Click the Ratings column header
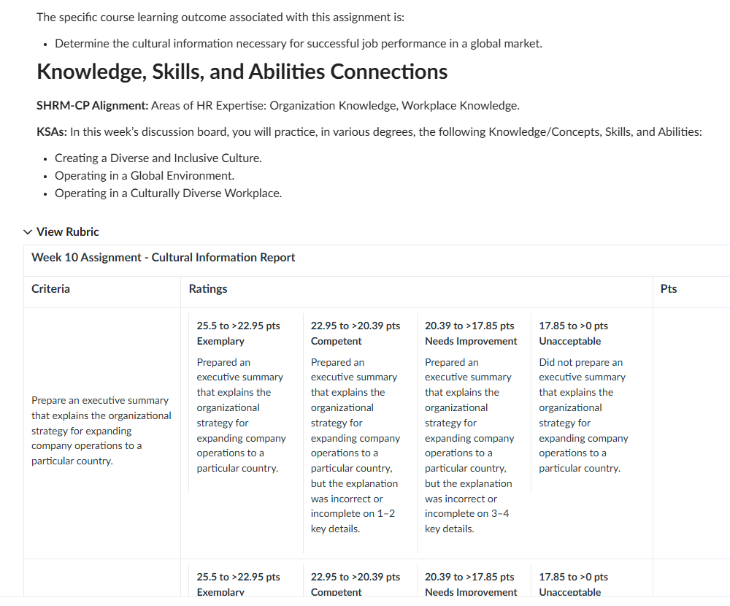The width and height of the screenshot is (730, 606). point(208,289)
